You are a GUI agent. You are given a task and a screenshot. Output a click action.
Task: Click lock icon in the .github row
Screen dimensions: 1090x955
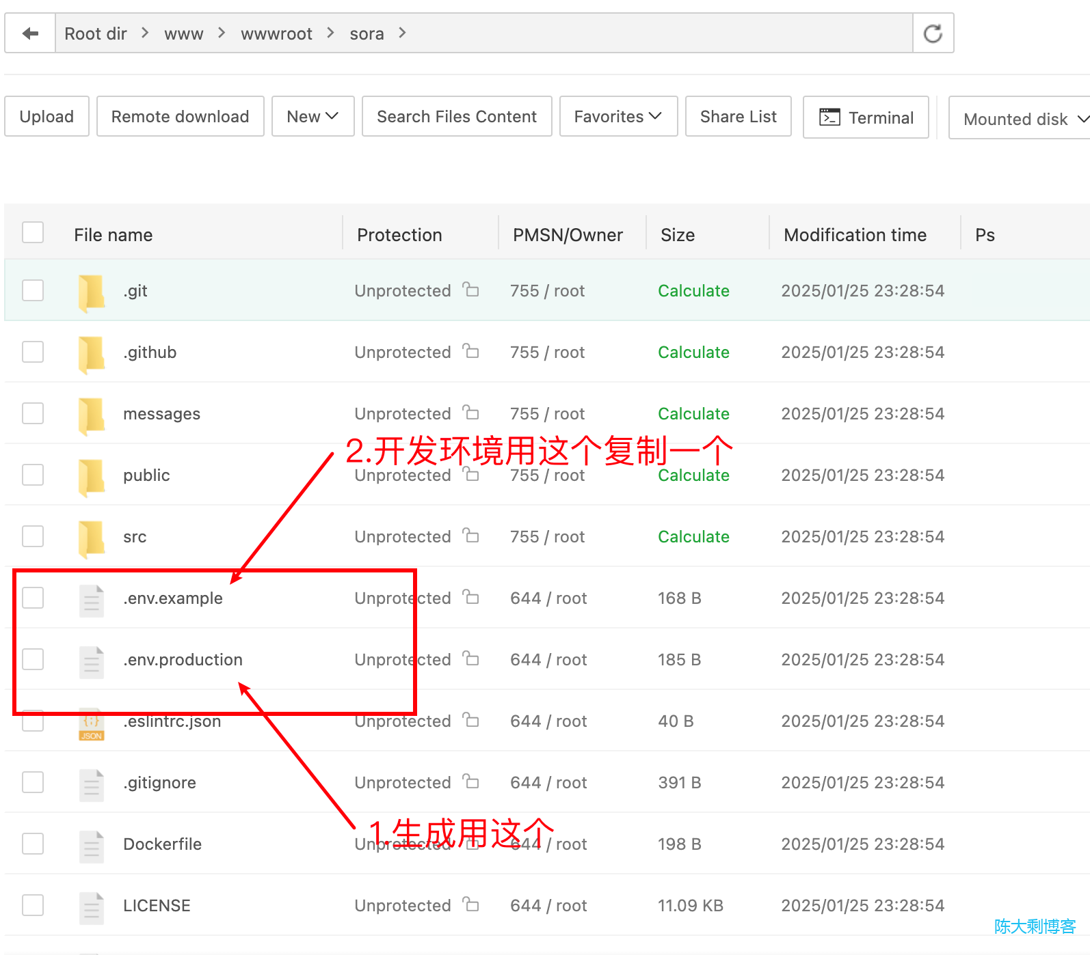[x=470, y=350]
